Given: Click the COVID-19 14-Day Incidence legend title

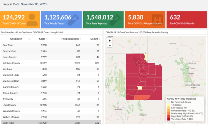Looking at the screenshot, I should click(x=181, y=99).
